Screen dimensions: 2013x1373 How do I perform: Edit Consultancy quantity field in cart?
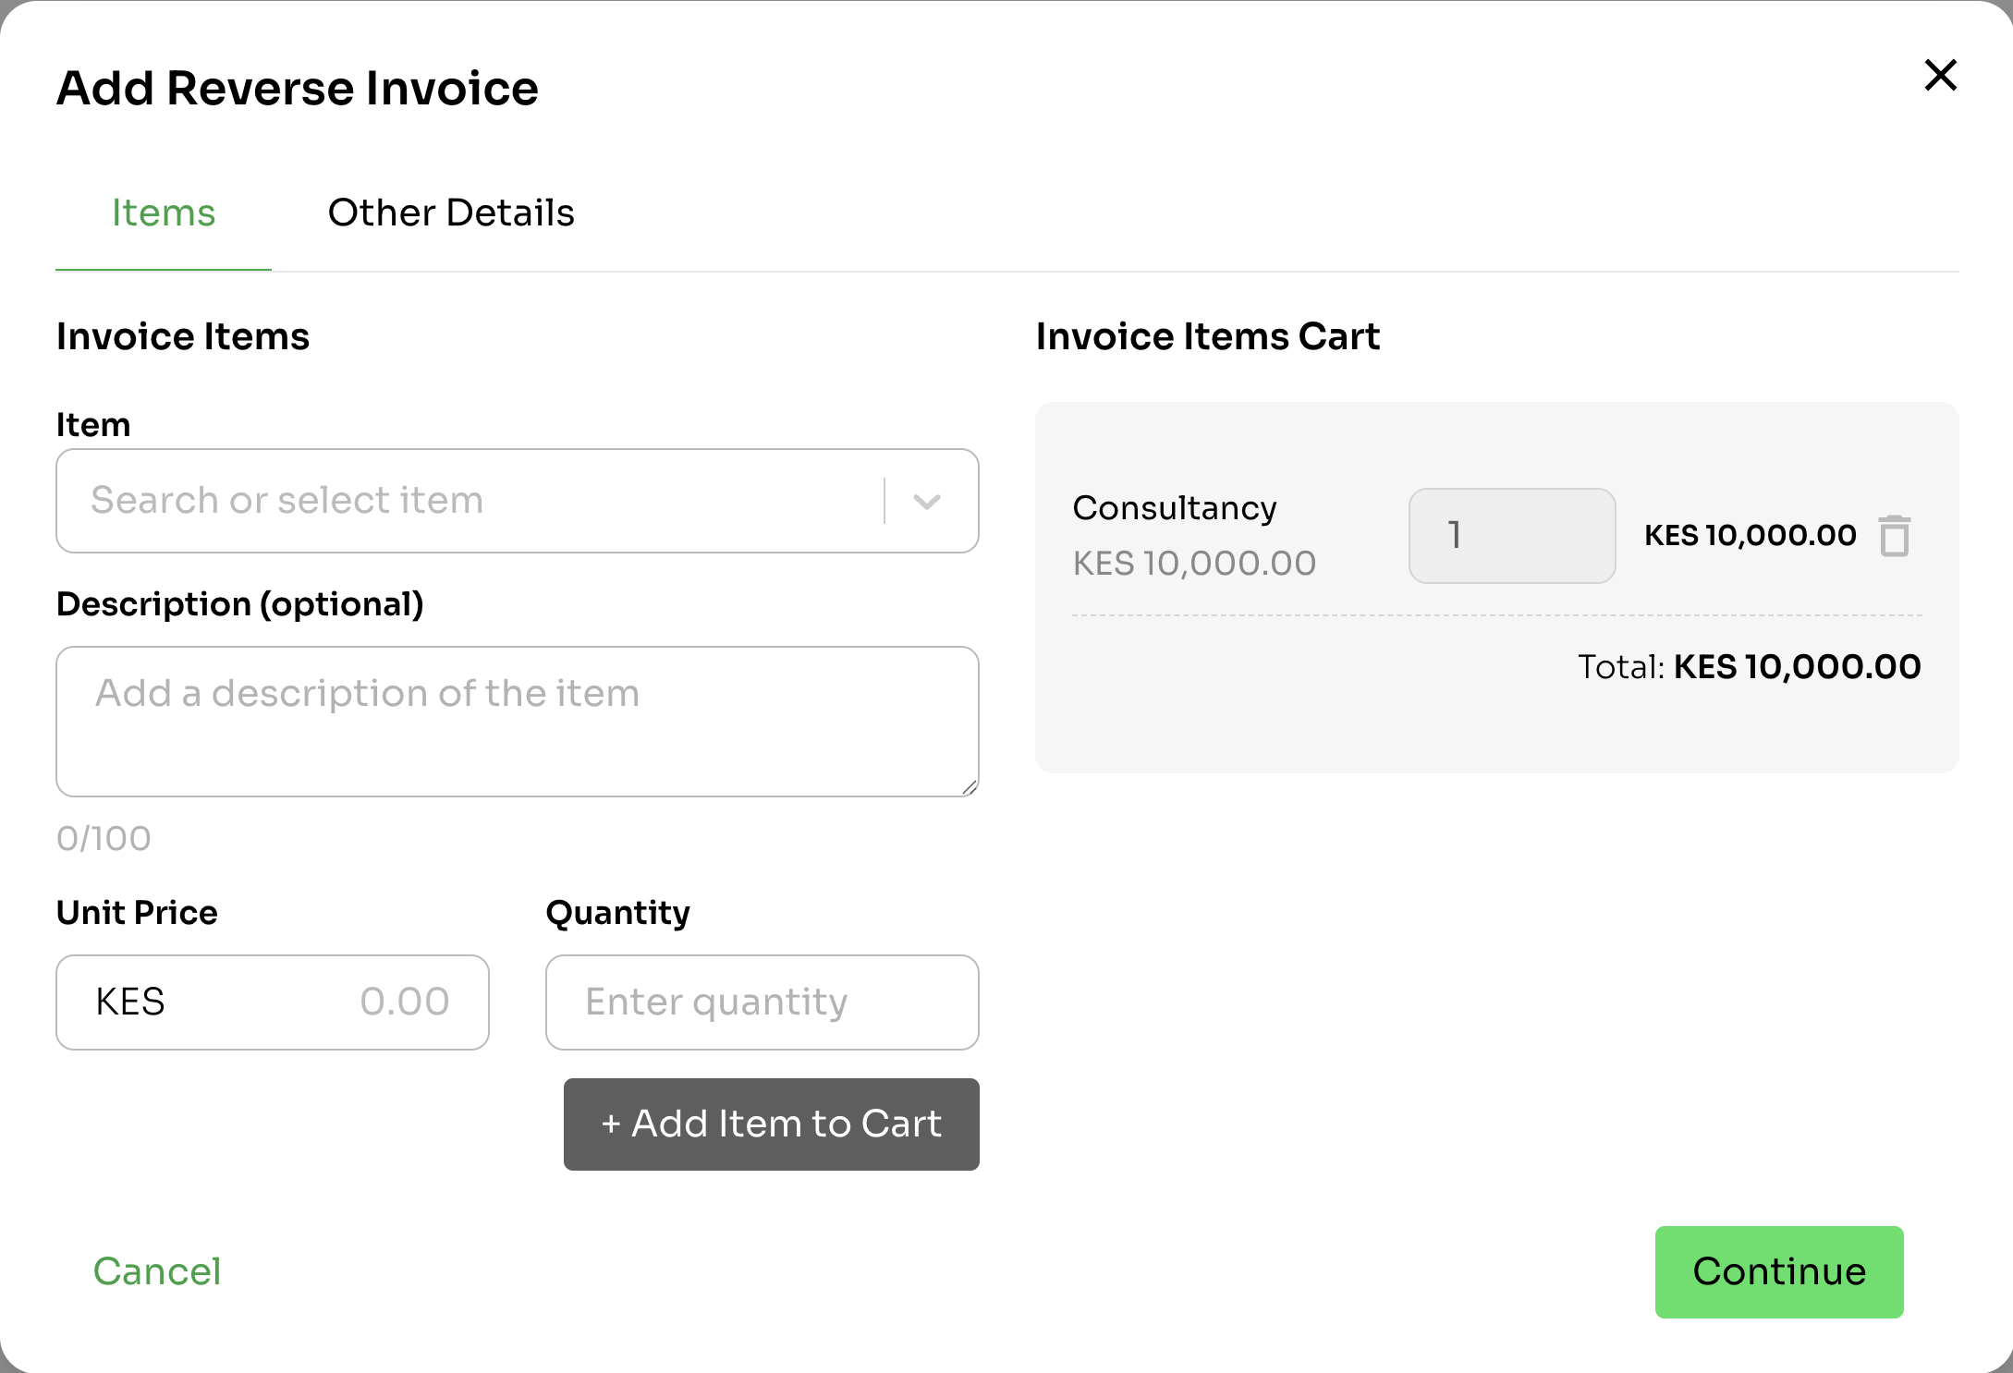click(x=1511, y=536)
